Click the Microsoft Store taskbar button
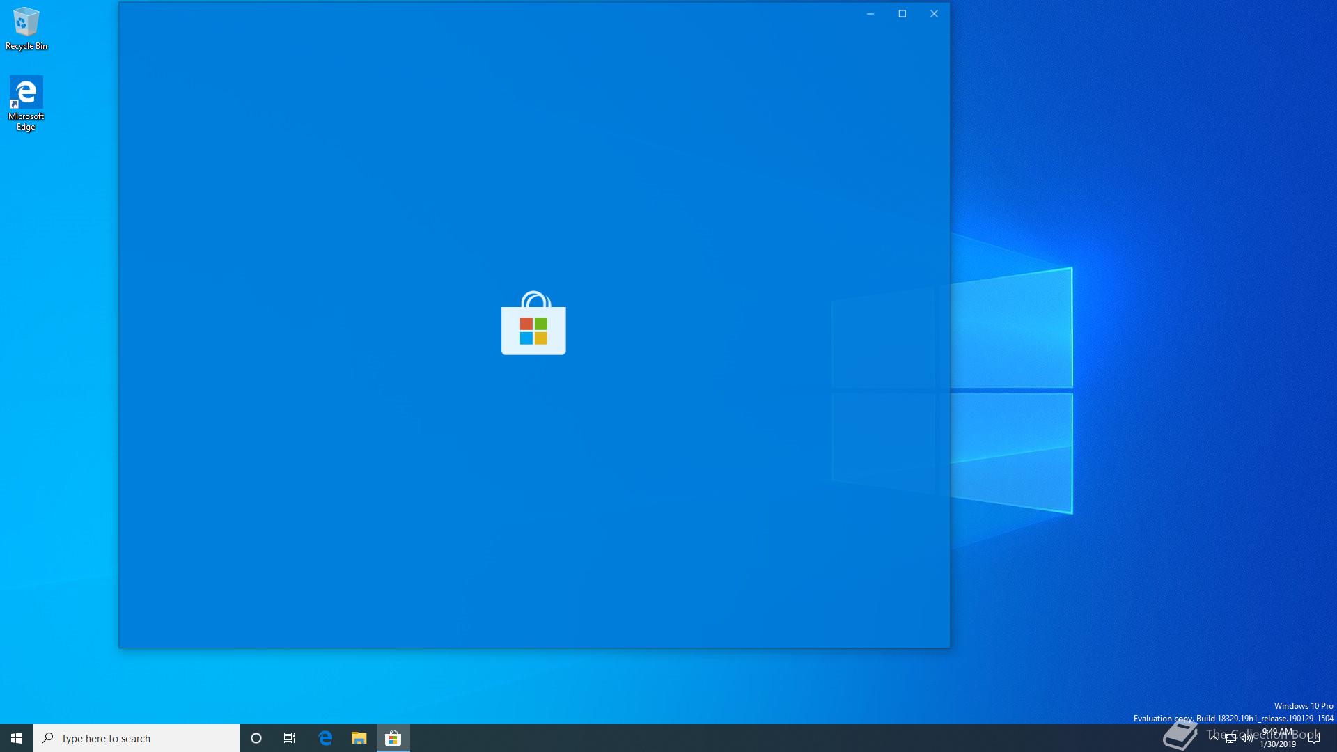Screen dimensions: 1337x752 click(x=393, y=738)
